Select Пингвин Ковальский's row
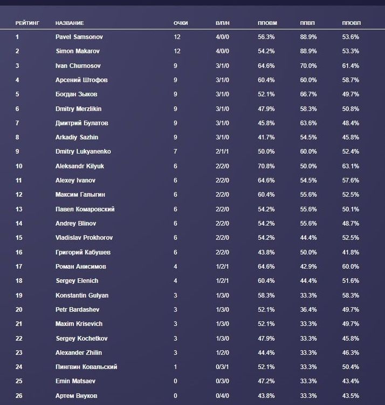385x405 pixels. click(x=86, y=367)
